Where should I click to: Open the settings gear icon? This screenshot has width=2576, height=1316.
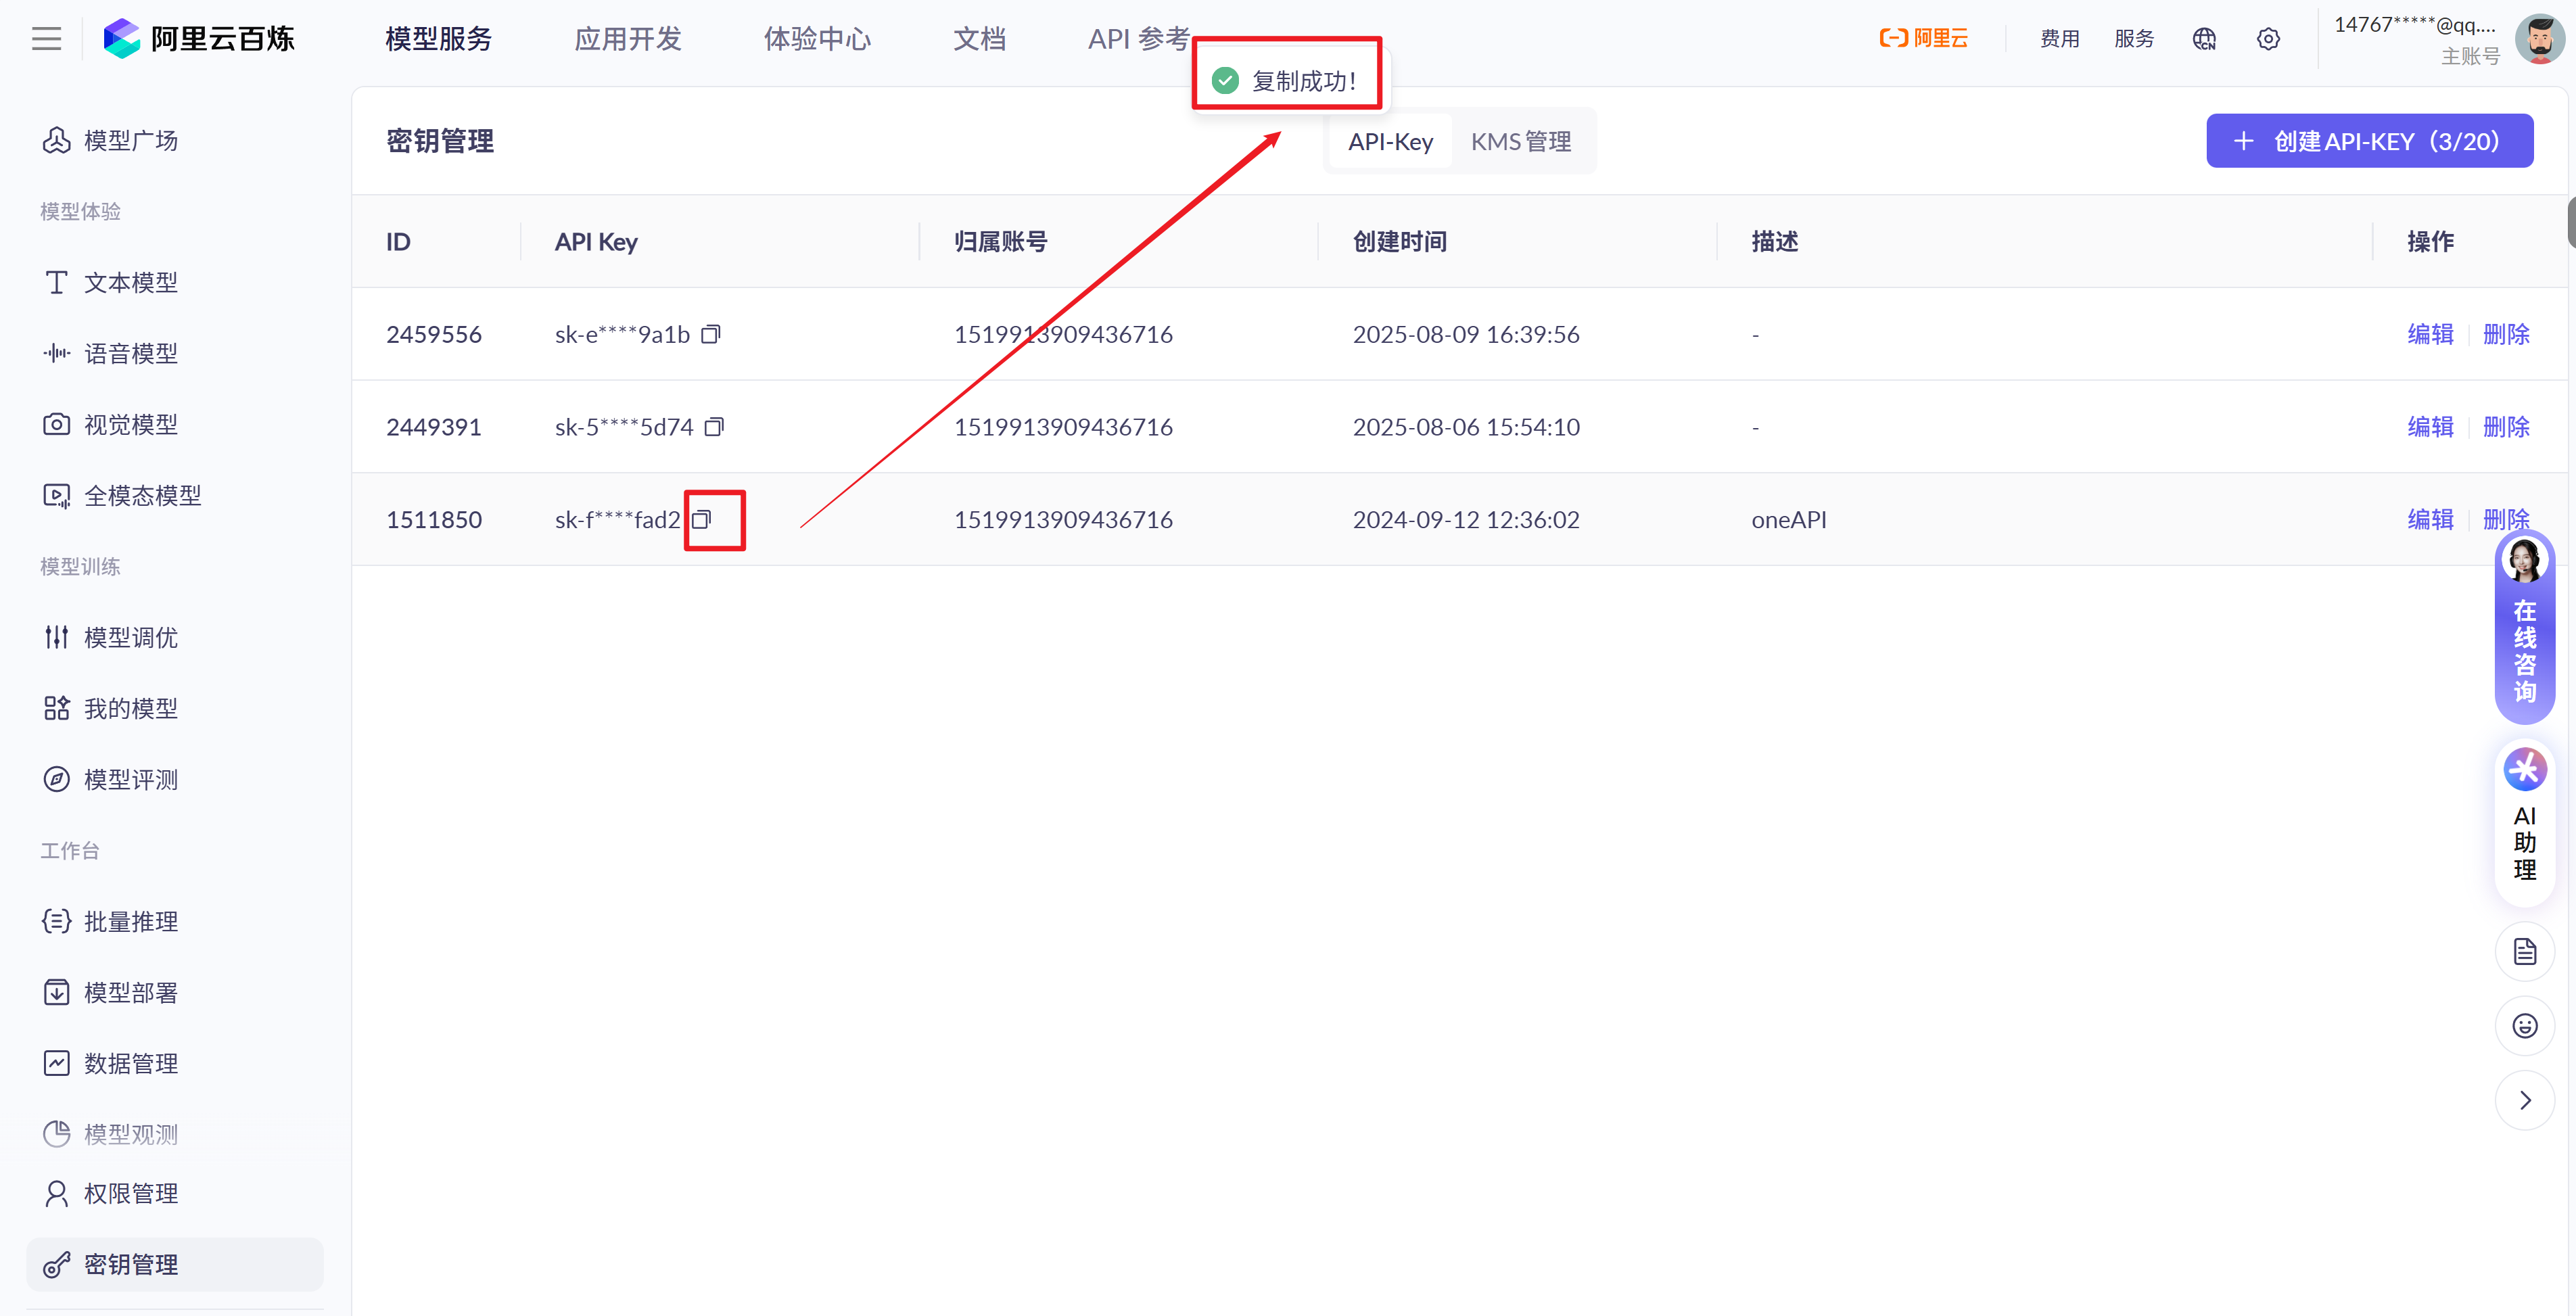2268,39
